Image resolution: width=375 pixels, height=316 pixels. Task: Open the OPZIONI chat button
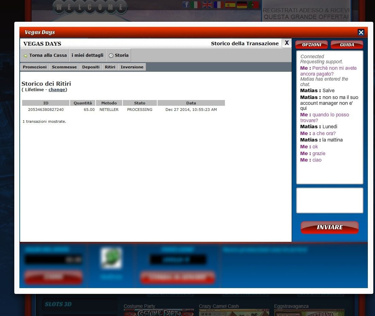coord(312,45)
